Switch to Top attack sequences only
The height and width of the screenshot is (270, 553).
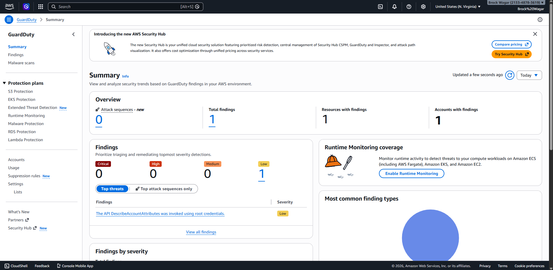tap(164, 189)
